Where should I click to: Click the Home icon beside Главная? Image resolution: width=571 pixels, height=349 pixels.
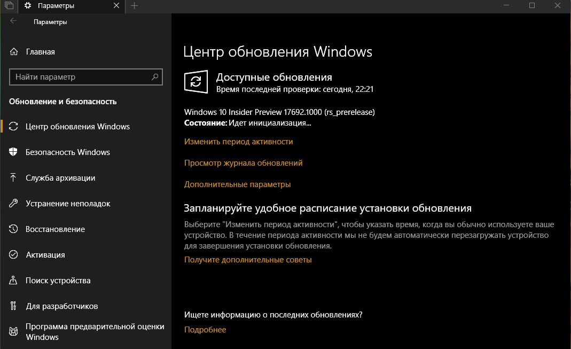14,52
